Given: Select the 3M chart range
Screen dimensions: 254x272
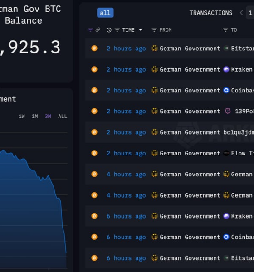Looking at the screenshot, I should click(48, 116).
